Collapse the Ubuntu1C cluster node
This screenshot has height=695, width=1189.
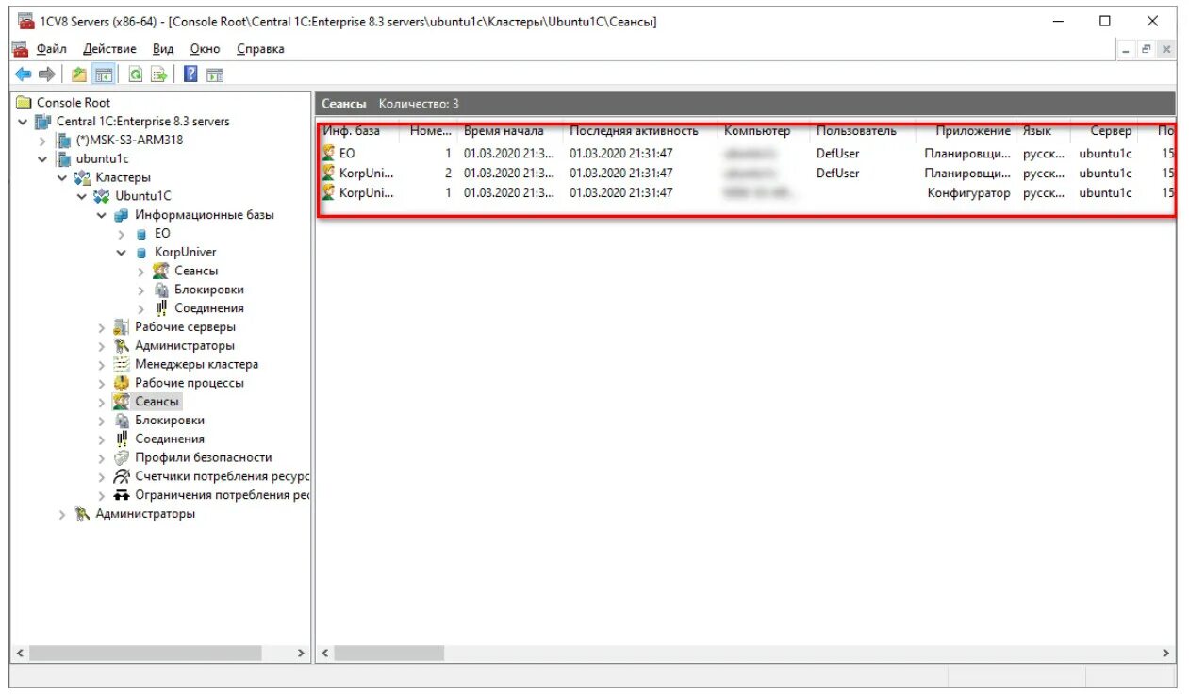coord(82,196)
